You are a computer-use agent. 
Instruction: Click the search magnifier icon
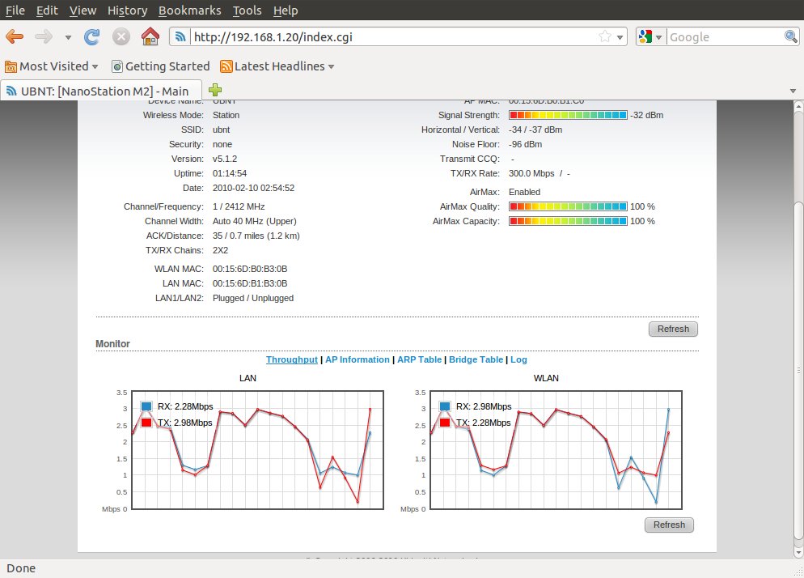coord(790,36)
